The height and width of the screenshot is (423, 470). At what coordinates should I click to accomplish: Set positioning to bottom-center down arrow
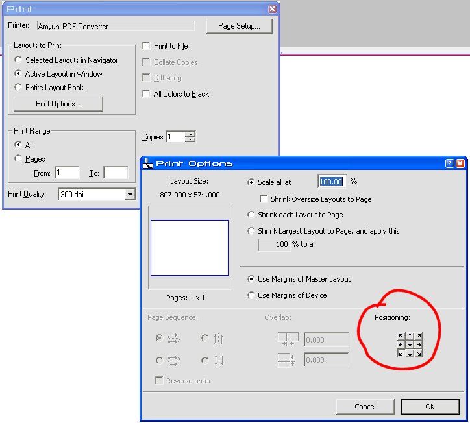pos(410,354)
